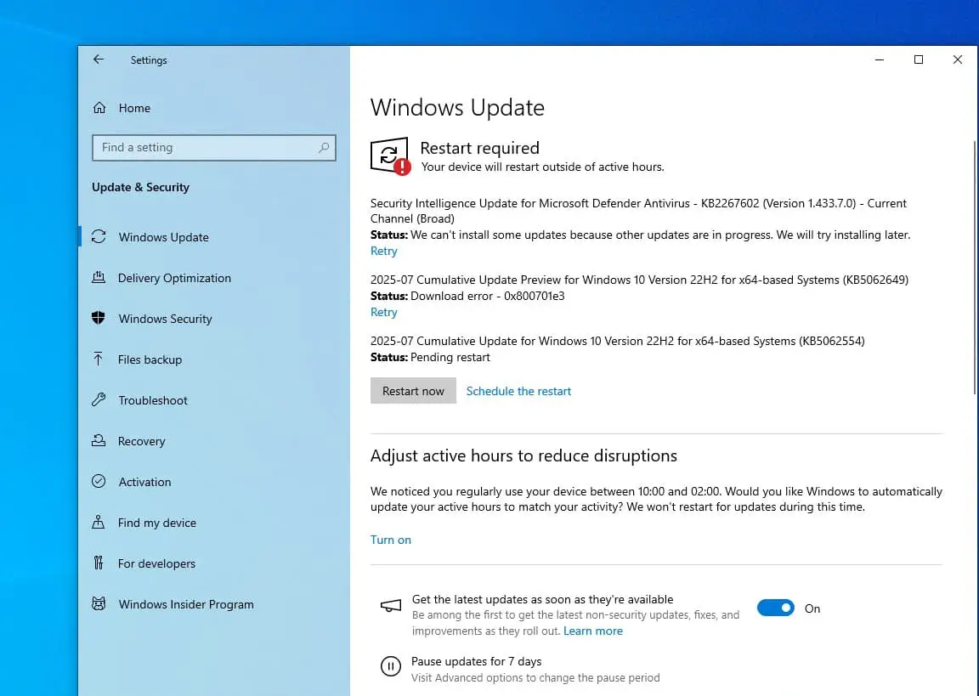The width and height of the screenshot is (979, 696).
Task: Open For developers settings
Action: point(156,563)
